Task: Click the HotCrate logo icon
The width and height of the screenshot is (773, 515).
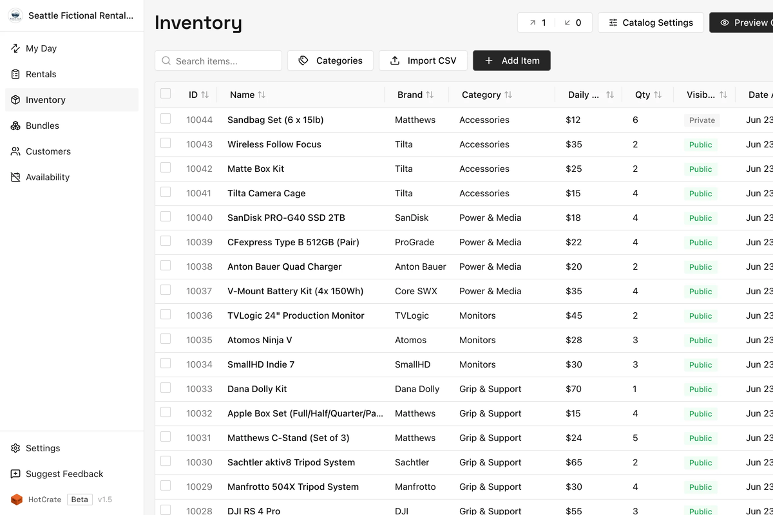Action: (x=17, y=500)
